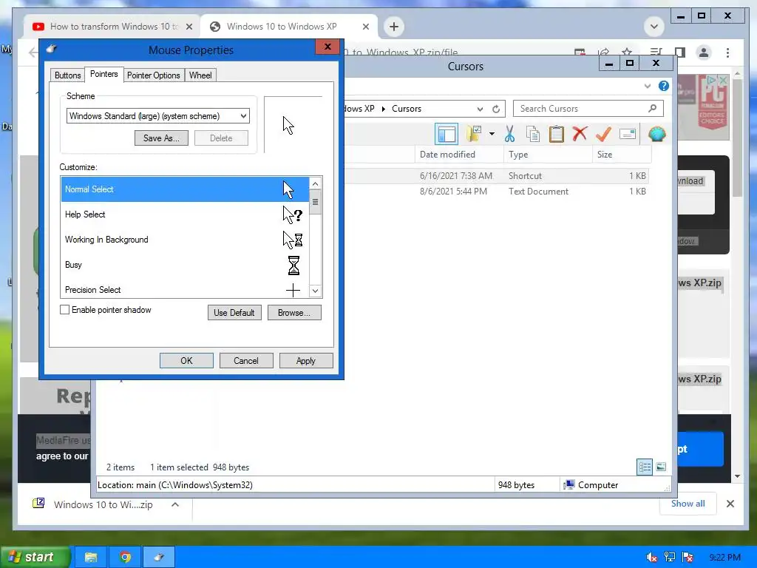
Task: Click the Save As button
Action: (x=161, y=138)
